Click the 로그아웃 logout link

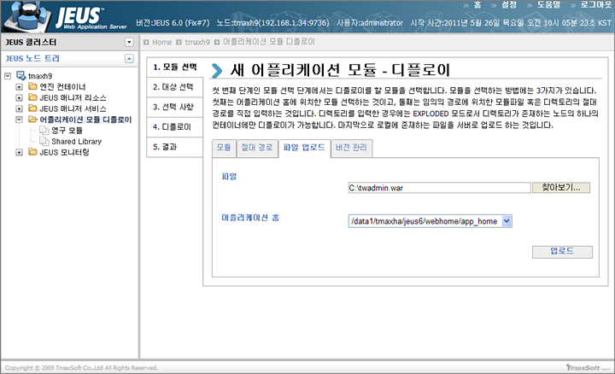coord(596,5)
